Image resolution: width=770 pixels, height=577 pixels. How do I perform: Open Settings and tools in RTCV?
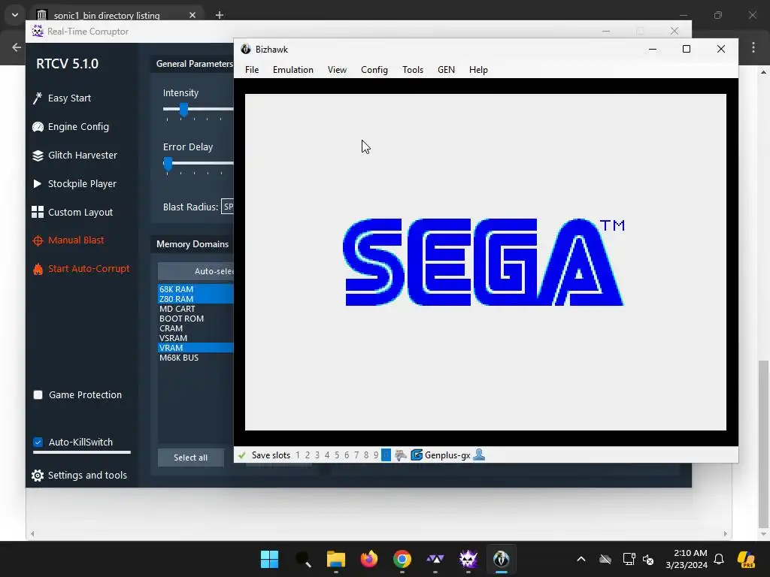click(79, 475)
